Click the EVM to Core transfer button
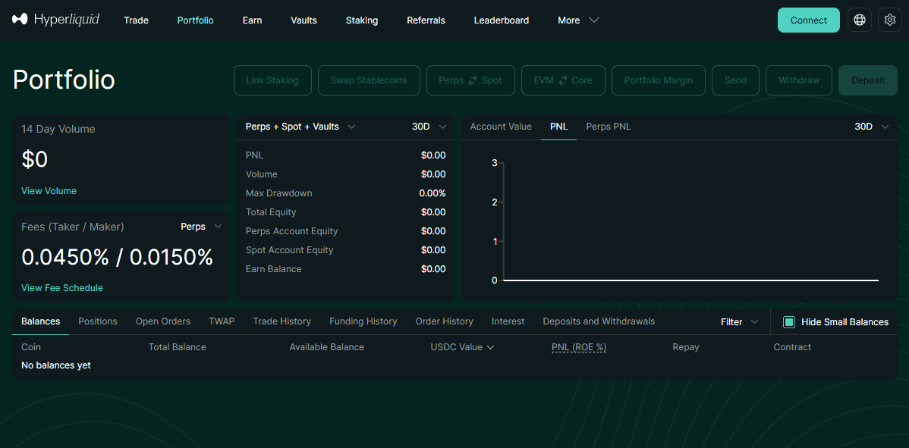The image size is (909, 448). tap(564, 80)
